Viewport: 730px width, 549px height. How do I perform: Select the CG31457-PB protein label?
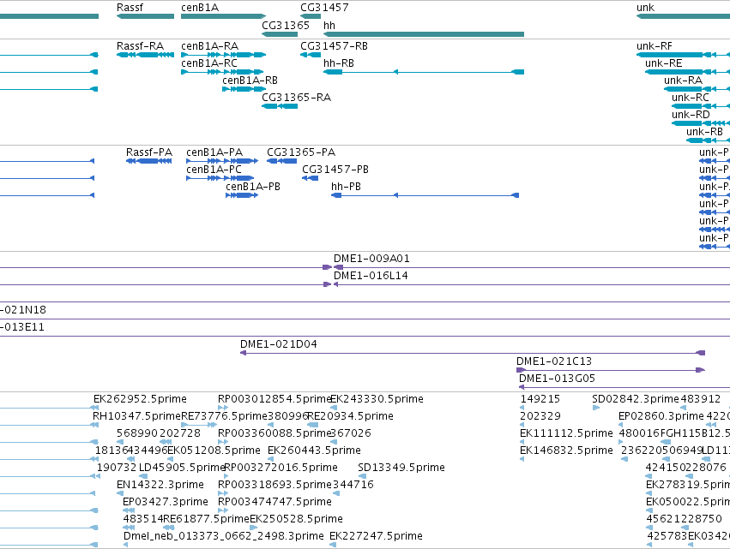(x=335, y=170)
